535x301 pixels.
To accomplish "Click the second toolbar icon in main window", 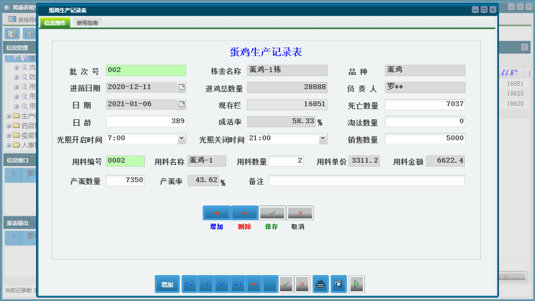I will tap(30, 34).
